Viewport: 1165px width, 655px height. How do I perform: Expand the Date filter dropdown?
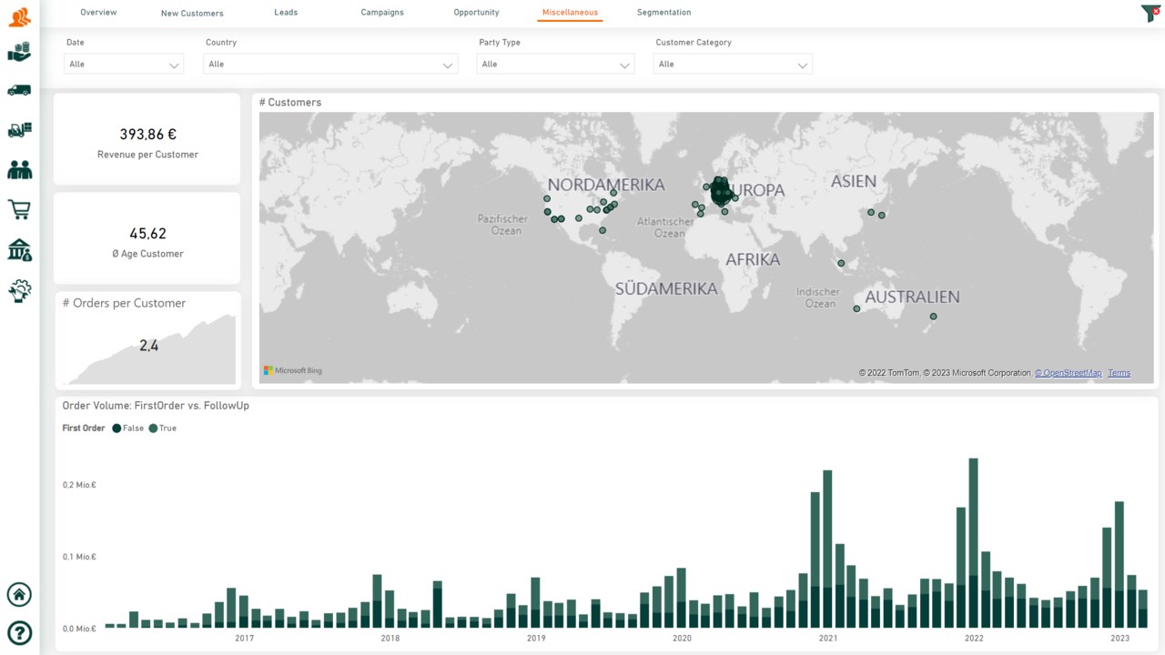tap(125, 64)
